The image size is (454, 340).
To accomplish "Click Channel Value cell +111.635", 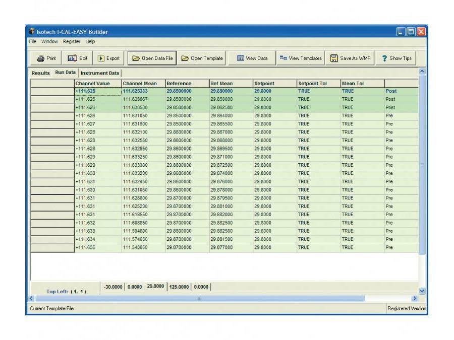I will (98, 248).
